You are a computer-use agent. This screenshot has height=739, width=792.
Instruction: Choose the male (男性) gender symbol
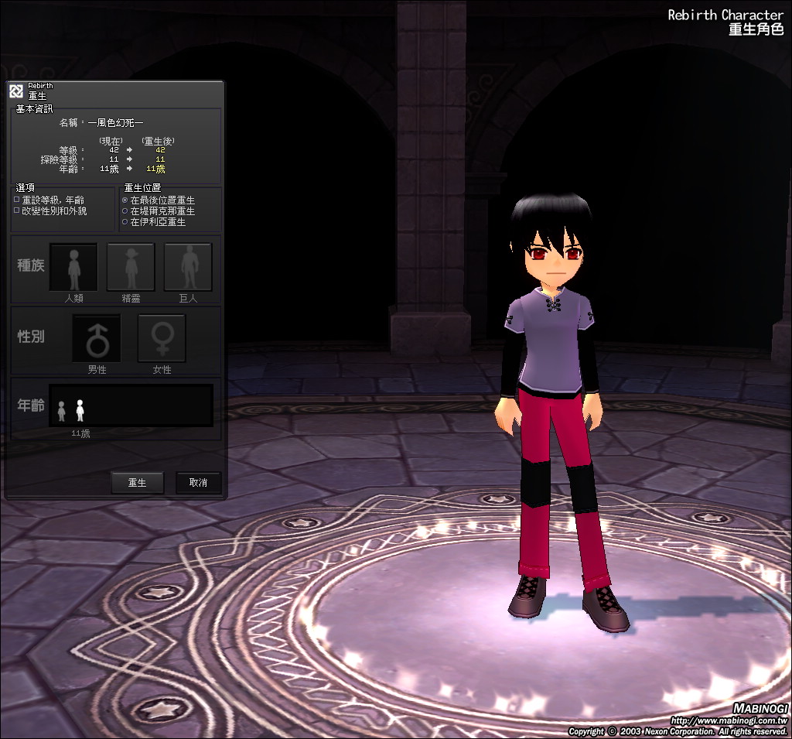click(x=97, y=338)
